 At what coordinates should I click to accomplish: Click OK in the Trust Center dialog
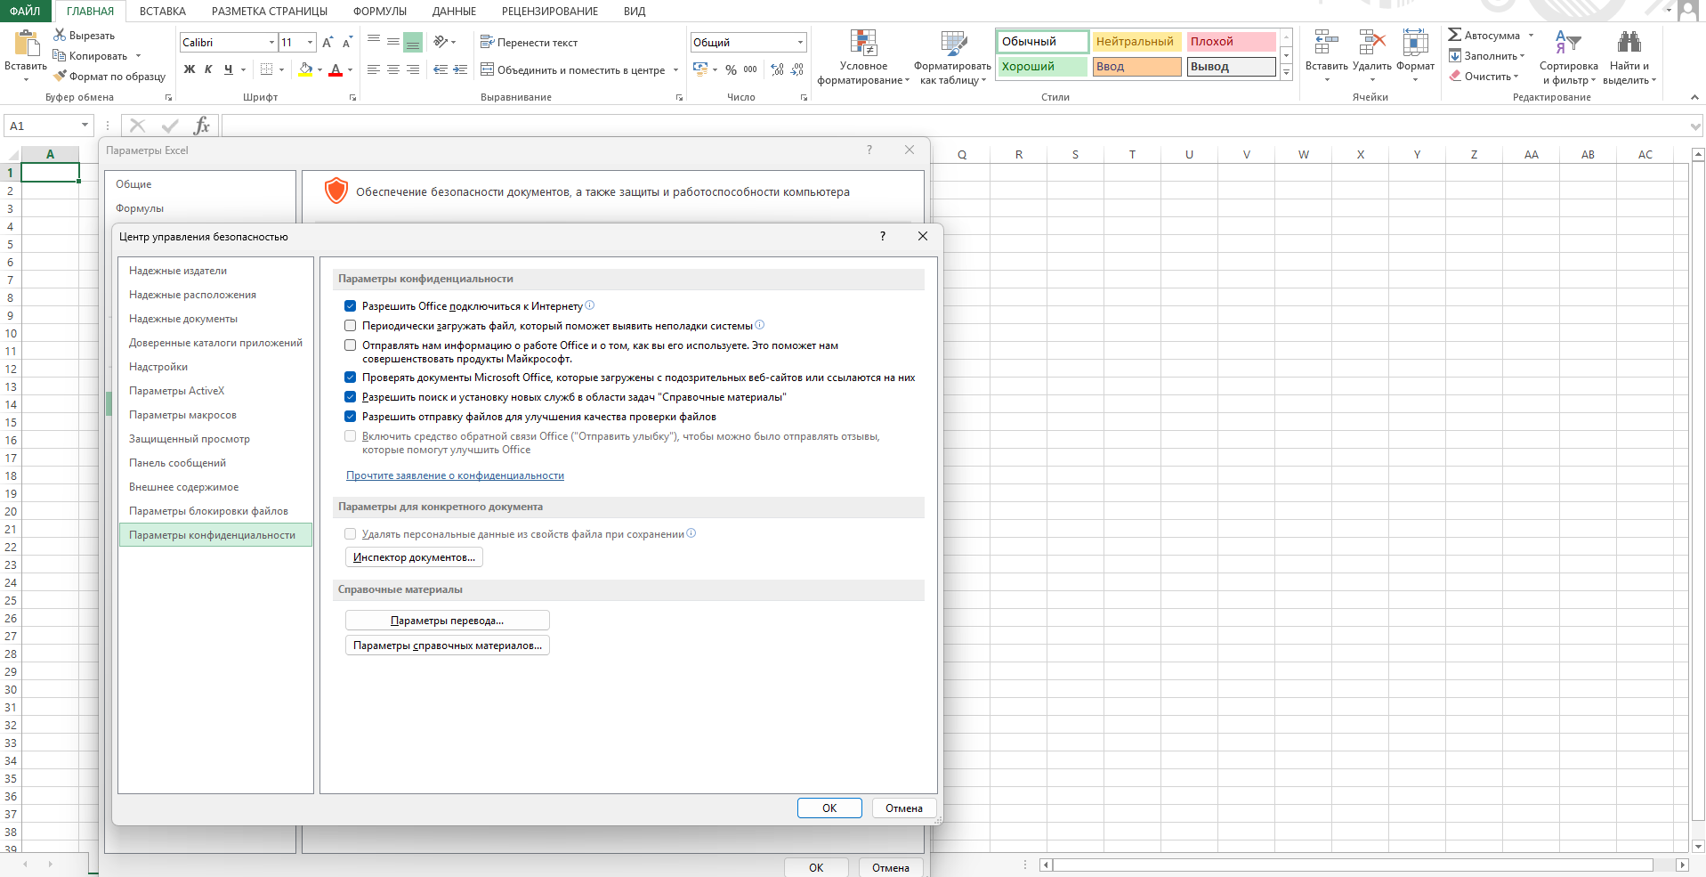tap(829, 808)
